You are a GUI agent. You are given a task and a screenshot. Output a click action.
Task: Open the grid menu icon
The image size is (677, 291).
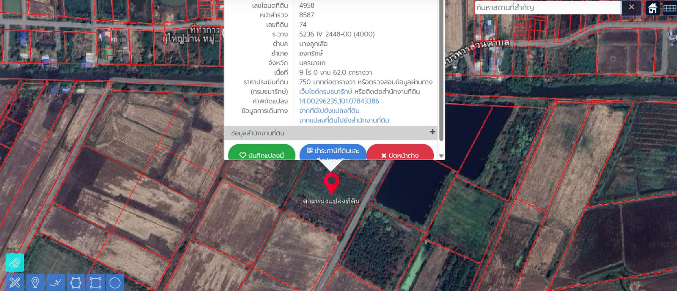[x=670, y=8]
